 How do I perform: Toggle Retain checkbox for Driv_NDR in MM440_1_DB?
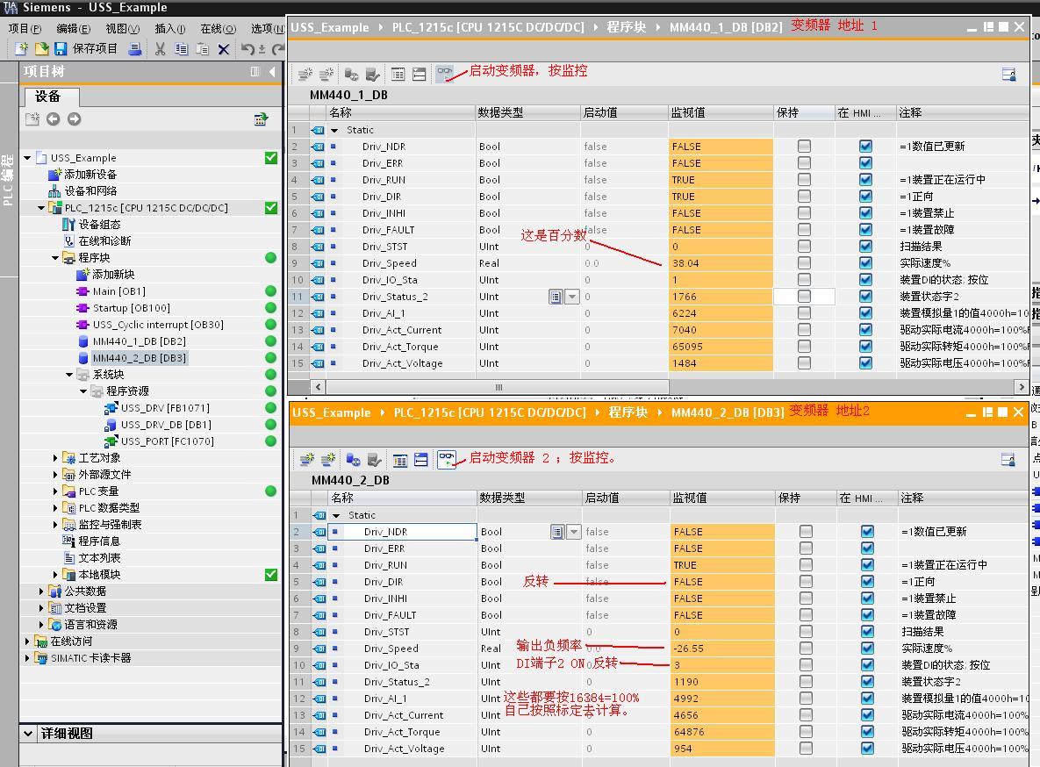[804, 146]
